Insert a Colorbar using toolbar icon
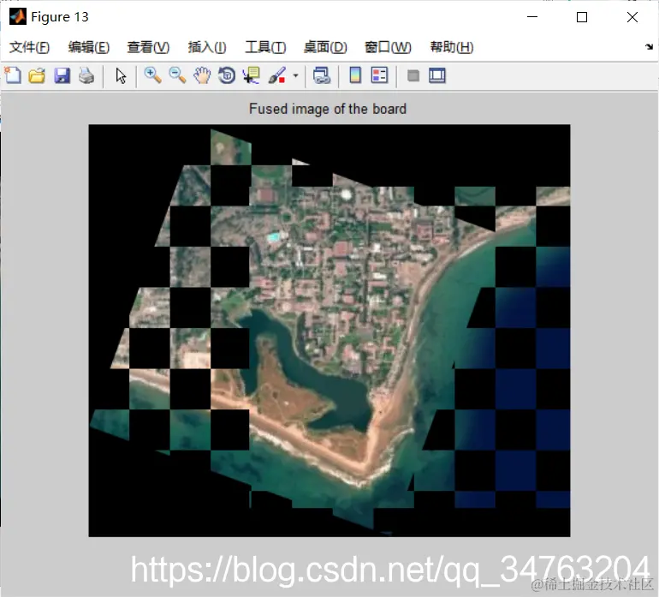Image resolution: width=659 pixels, height=597 pixels. tap(355, 75)
